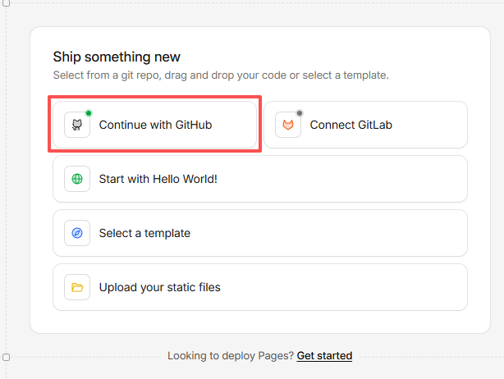504x379 pixels.
Task: Select the Connect GitLab label
Action: click(x=351, y=125)
